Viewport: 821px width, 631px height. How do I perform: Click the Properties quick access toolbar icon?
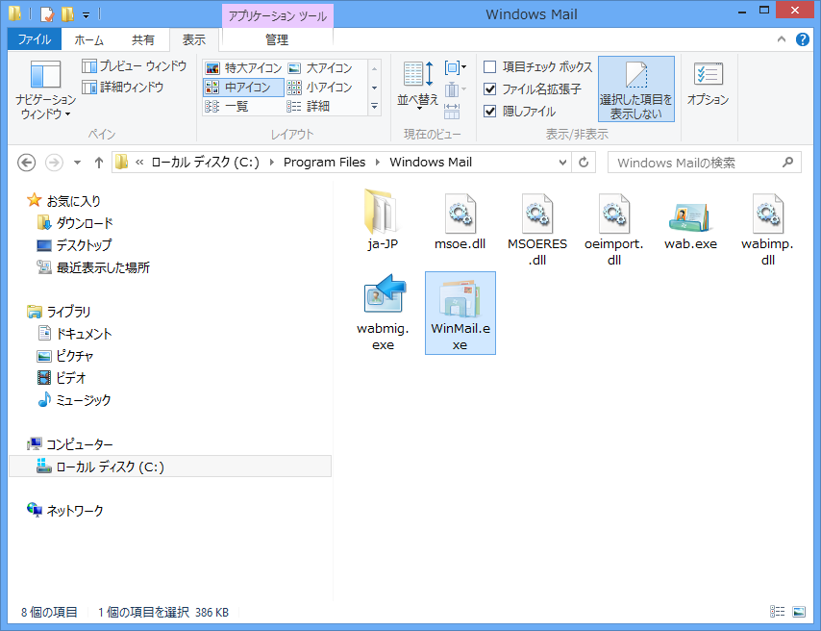46,13
